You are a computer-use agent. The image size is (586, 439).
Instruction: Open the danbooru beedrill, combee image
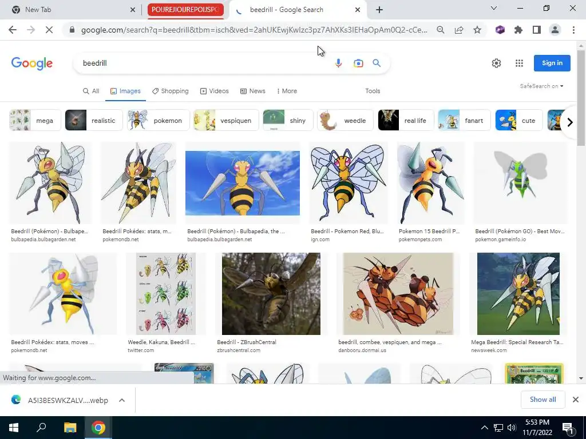point(398,294)
